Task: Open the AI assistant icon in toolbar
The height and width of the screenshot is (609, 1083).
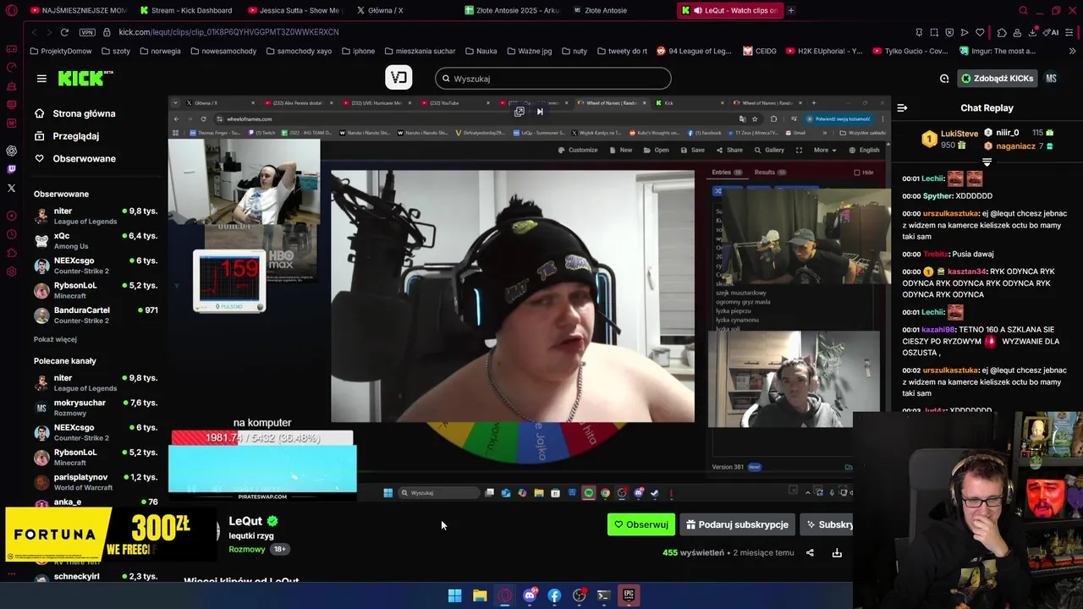Action: (1051, 32)
